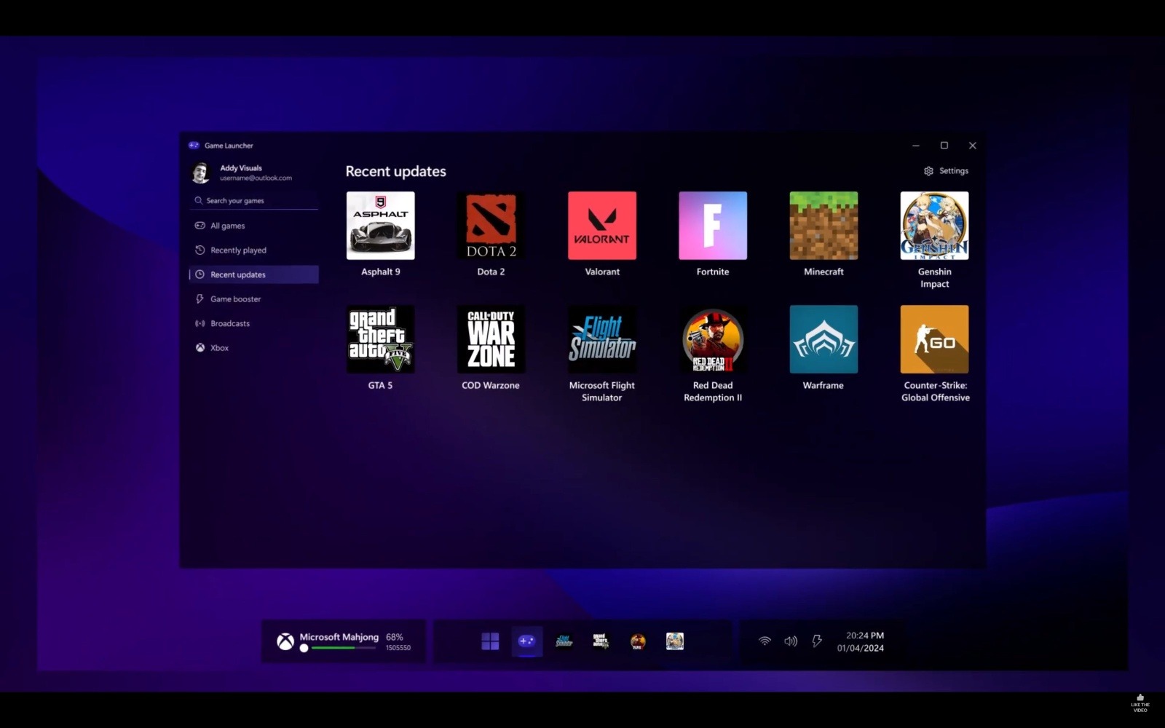
Task: Open Red Dead Redemption II
Action: click(x=712, y=339)
